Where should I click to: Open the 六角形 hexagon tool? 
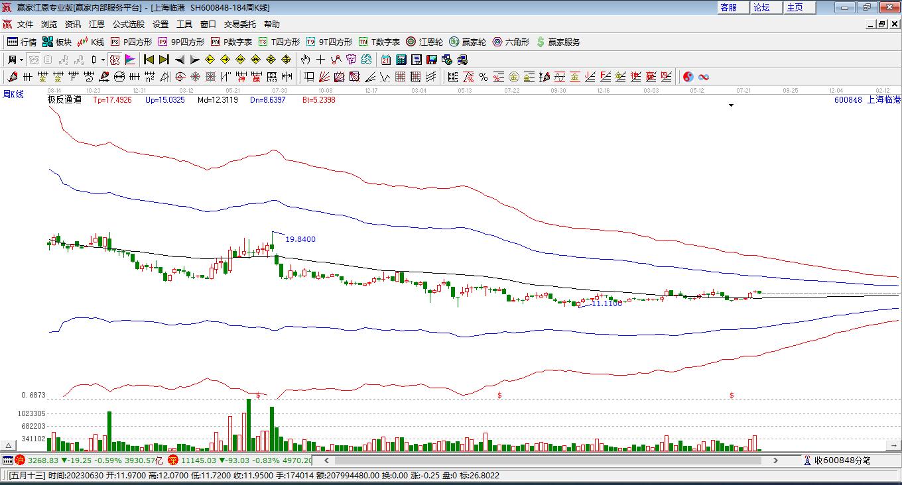coord(511,42)
